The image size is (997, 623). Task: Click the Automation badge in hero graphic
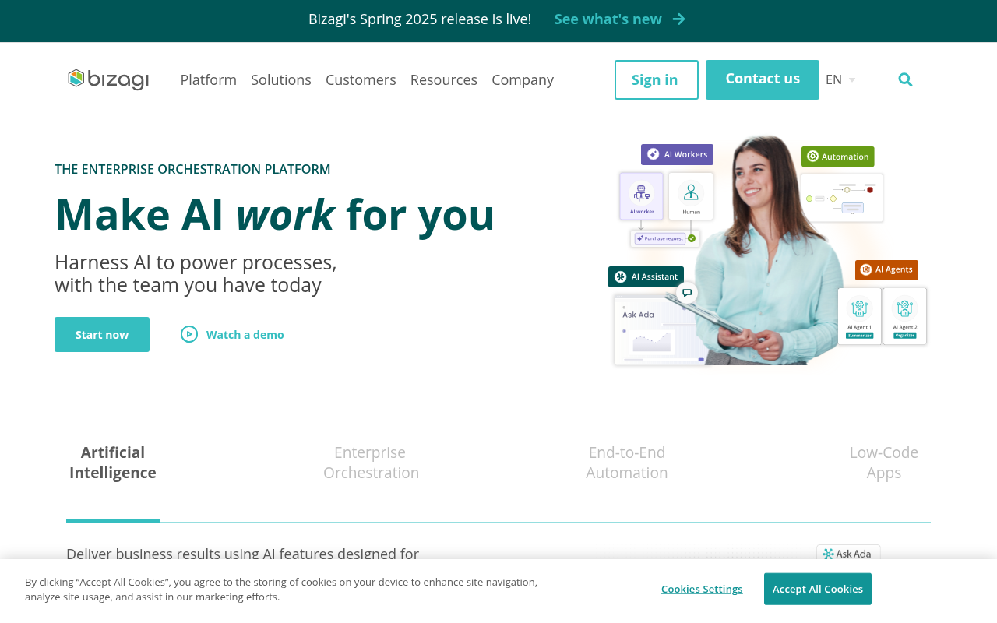point(837,157)
